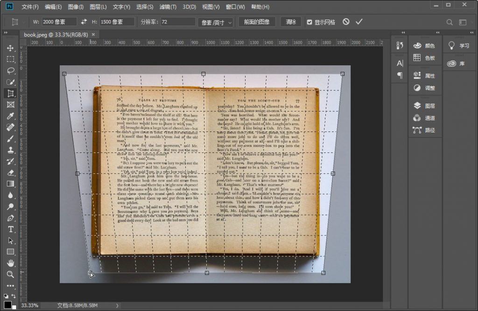This screenshot has width=478, height=311.
Task: Select the Perspective Crop tool in toolbox
Action: pyautogui.click(x=10, y=93)
